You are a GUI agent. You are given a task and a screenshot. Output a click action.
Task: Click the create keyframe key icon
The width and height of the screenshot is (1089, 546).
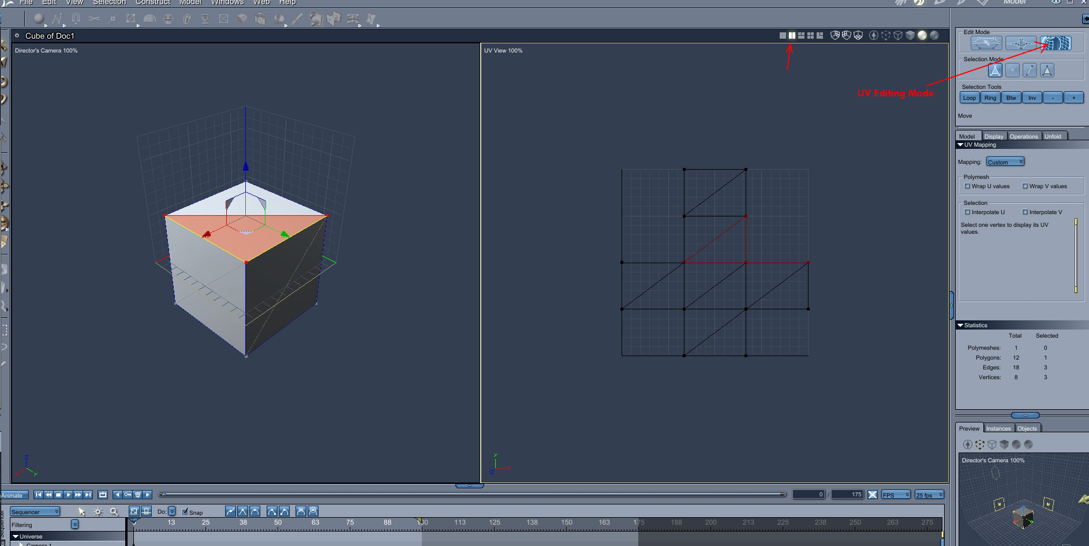tap(128, 495)
